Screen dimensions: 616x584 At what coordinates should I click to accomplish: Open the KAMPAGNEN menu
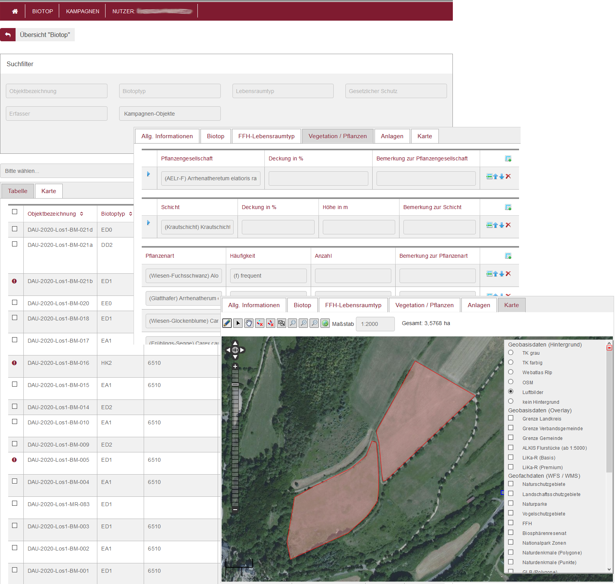click(x=83, y=11)
